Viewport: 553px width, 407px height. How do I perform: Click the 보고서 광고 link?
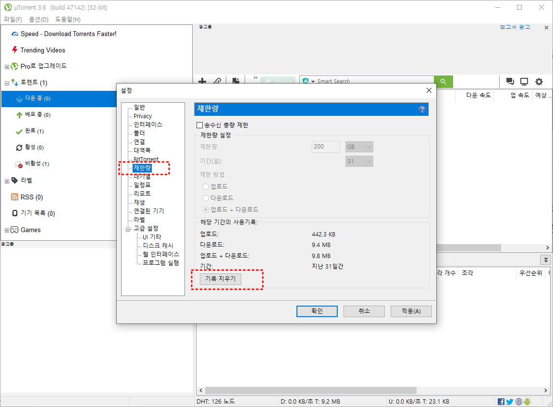(515, 27)
